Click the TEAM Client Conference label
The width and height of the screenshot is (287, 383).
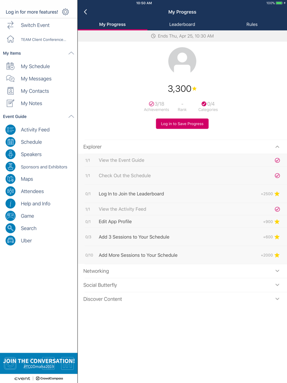[43, 39]
